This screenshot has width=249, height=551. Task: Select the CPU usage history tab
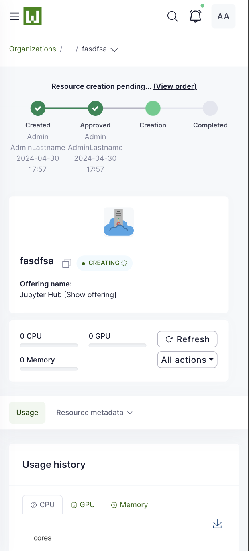click(x=43, y=505)
